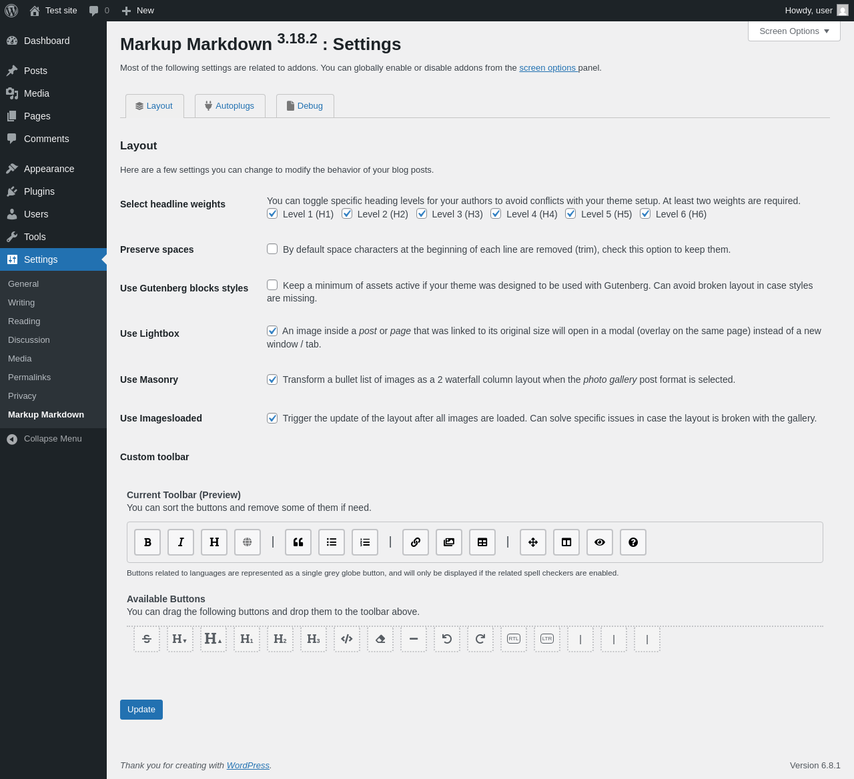The width and height of the screenshot is (854, 779).
Task: Select the horizontal rule dash button
Action: [414, 639]
